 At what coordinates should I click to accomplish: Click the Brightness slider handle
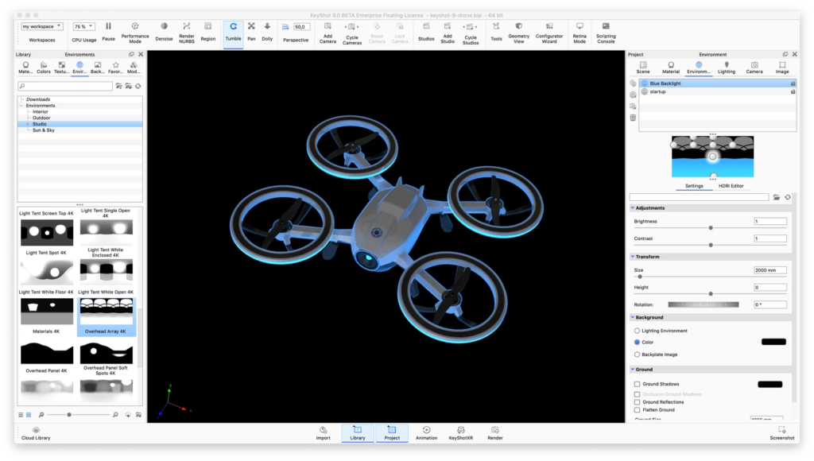click(x=711, y=228)
